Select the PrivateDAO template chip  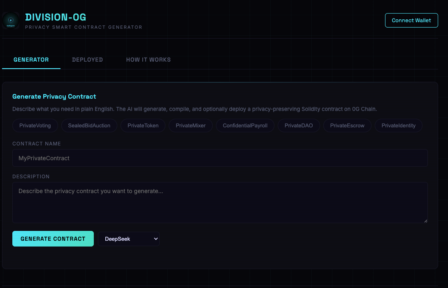[x=299, y=125]
